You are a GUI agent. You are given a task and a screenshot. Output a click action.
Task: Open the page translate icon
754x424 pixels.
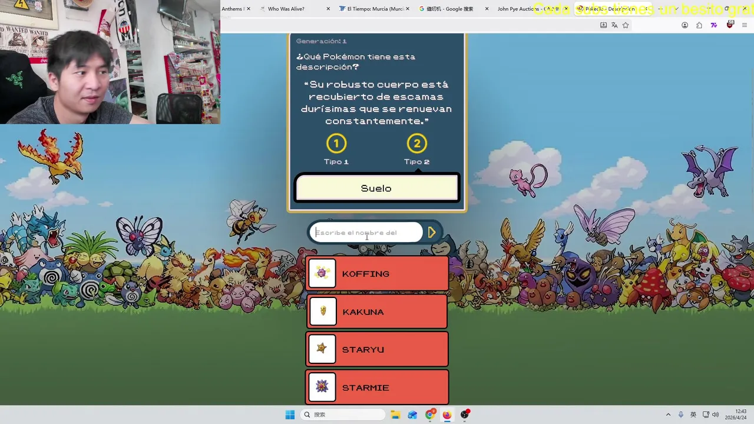614,25
